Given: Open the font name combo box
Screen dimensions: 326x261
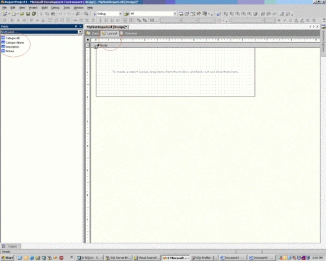Looking at the screenshot, I should pyautogui.click(x=247, y=20).
